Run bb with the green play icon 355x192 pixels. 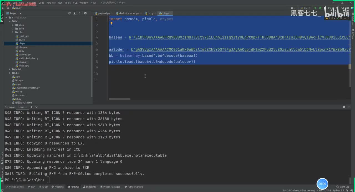tap(315, 8)
